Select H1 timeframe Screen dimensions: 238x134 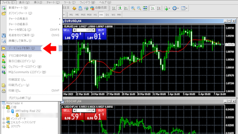click(95, 15)
